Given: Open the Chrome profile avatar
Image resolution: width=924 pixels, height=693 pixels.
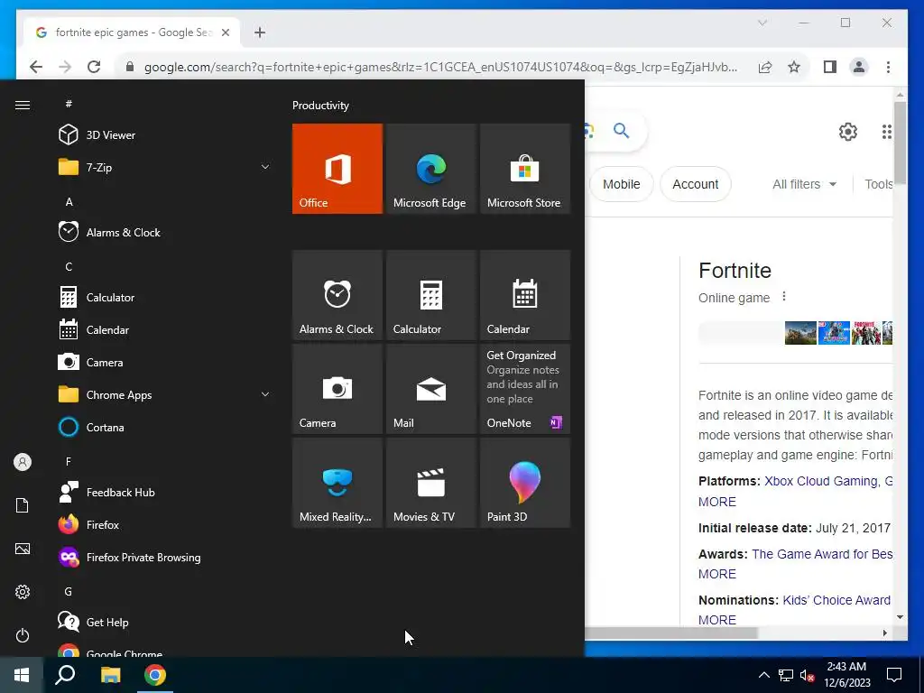Looking at the screenshot, I should coord(859,67).
